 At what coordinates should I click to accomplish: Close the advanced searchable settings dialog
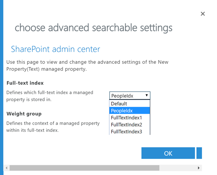(x=203, y=14)
